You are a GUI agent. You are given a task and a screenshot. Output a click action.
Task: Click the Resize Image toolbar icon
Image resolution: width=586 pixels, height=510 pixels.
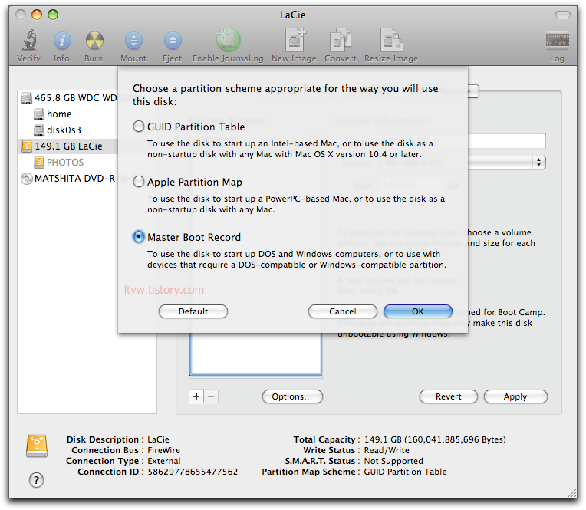click(391, 40)
